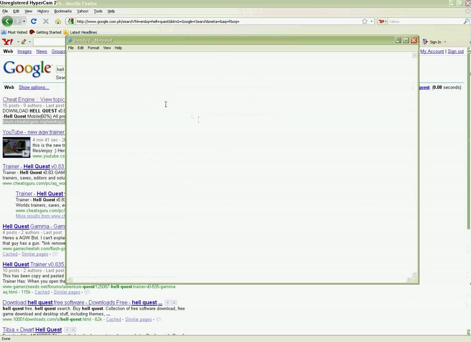The image size is (471, 342).
Task: Promote the Download hell quest result with arrow icon
Action: pyautogui.click(x=167, y=303)
